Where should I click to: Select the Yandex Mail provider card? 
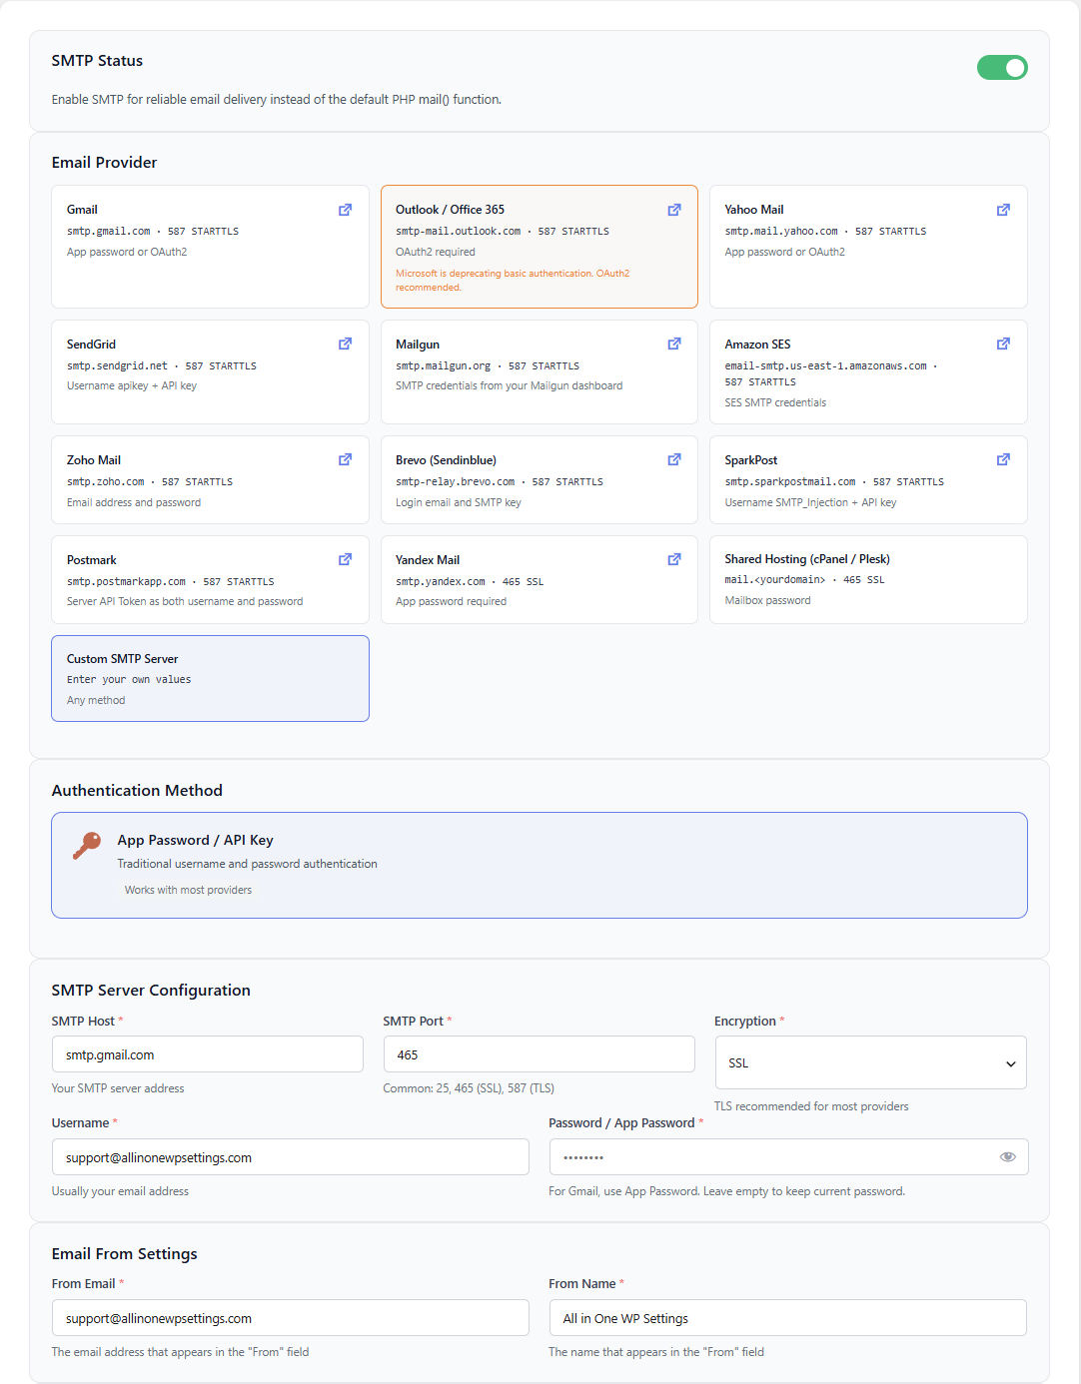[x=540, y=579]
